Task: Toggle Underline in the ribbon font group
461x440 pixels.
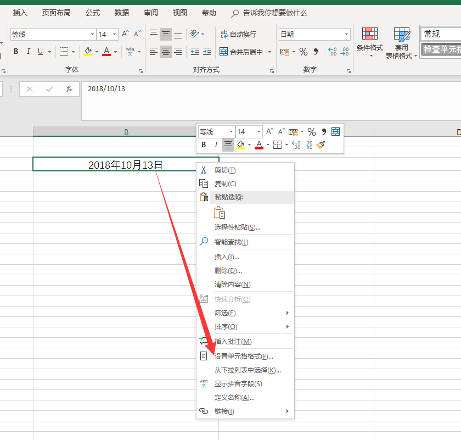Action: pyautogui.click(x=40, y=52)
